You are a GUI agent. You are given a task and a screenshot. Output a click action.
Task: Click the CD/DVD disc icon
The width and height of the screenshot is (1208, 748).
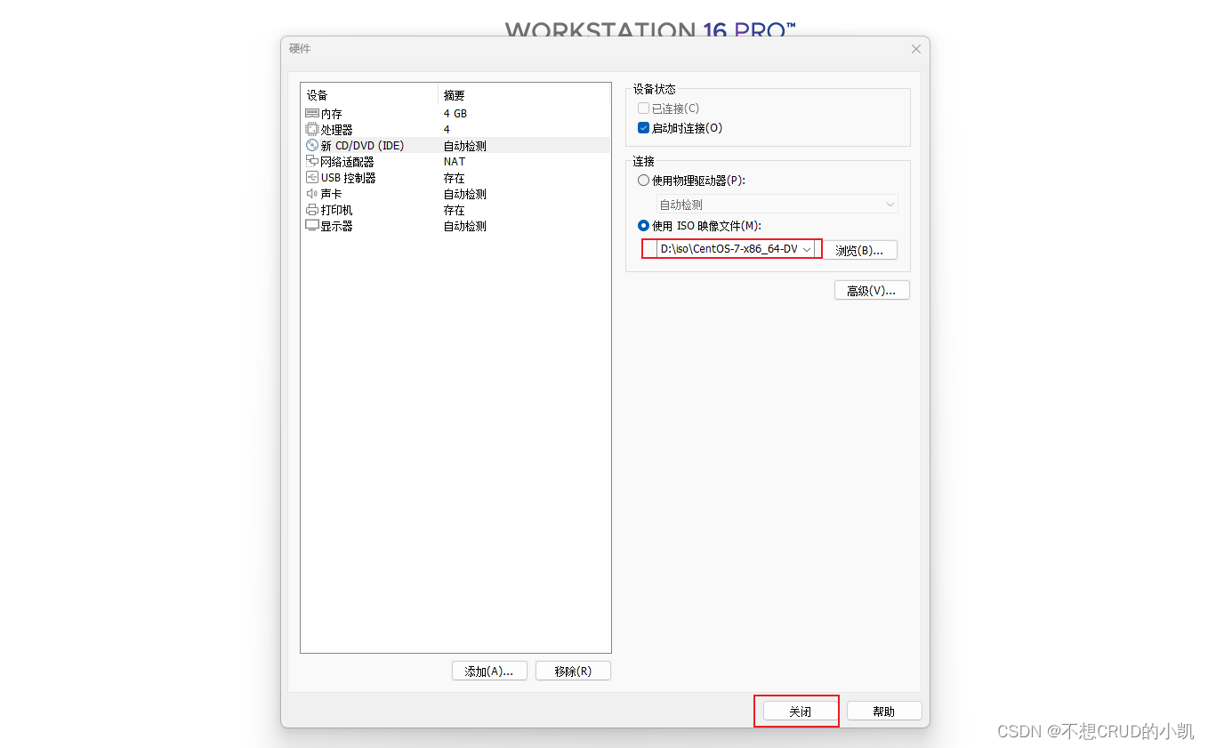pos(311,146)
